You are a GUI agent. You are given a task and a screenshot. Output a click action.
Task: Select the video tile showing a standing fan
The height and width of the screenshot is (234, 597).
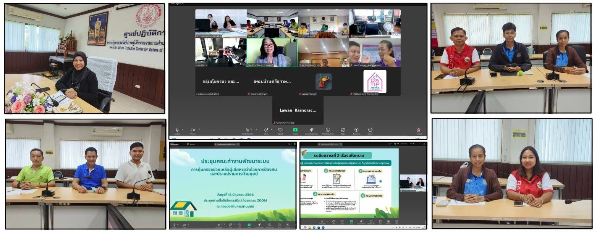coord(375,24)
